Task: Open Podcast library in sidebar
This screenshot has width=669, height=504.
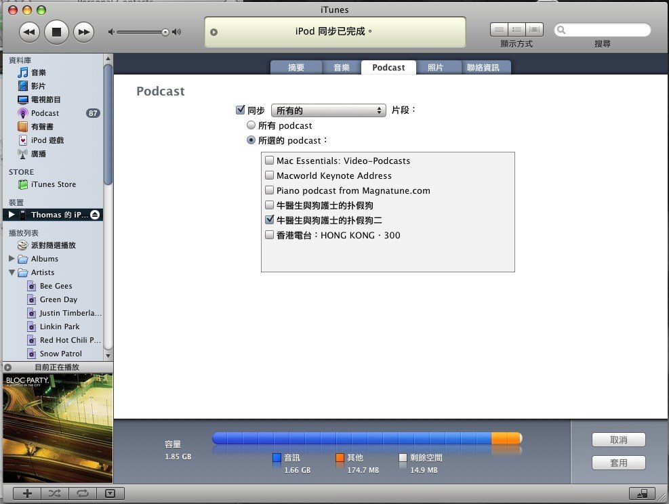Action: tap(53, 113)
